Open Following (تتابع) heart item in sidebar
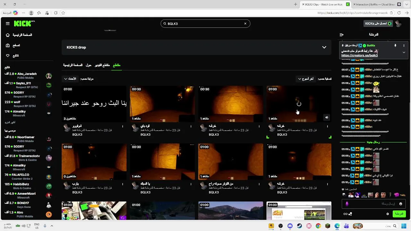Screen dimensions: 411x231 point(12,56)
